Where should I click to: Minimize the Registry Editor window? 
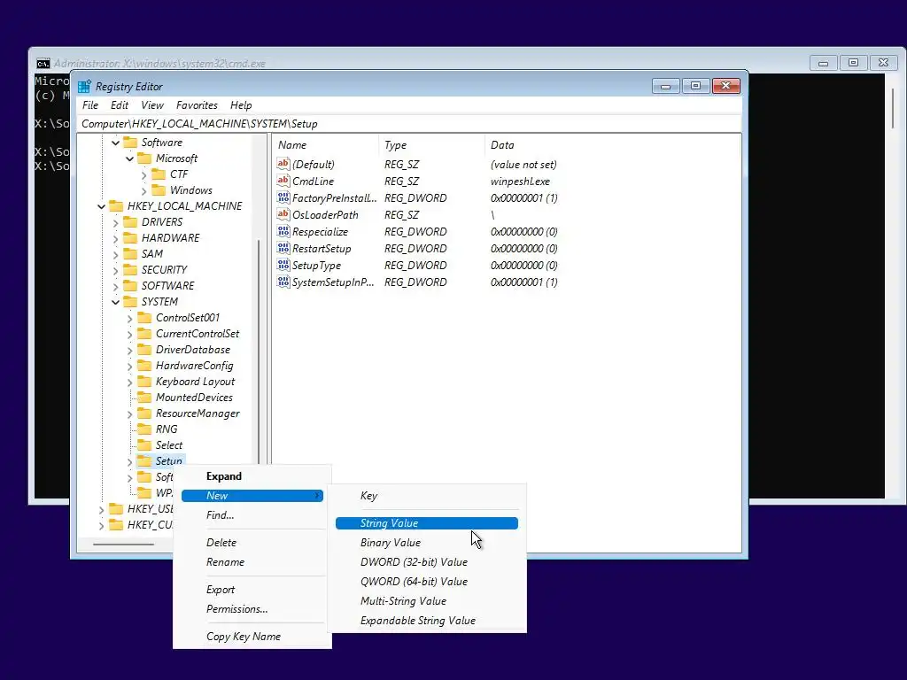665,86
